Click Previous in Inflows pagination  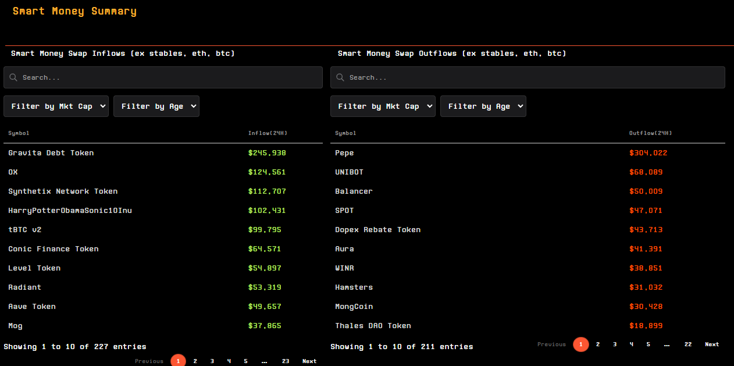click(x=149, y=361)
